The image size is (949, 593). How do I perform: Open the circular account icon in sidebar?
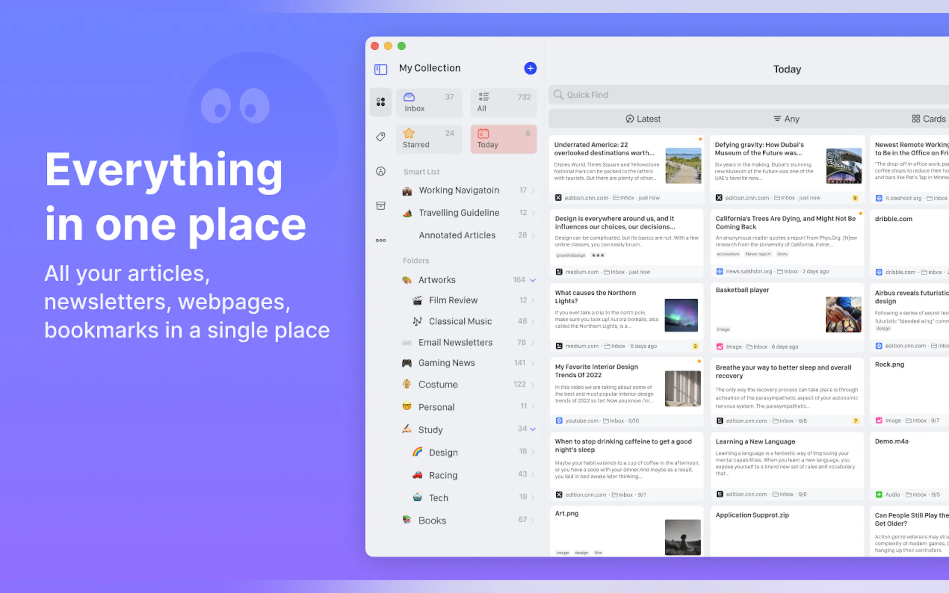coord(380,171)
